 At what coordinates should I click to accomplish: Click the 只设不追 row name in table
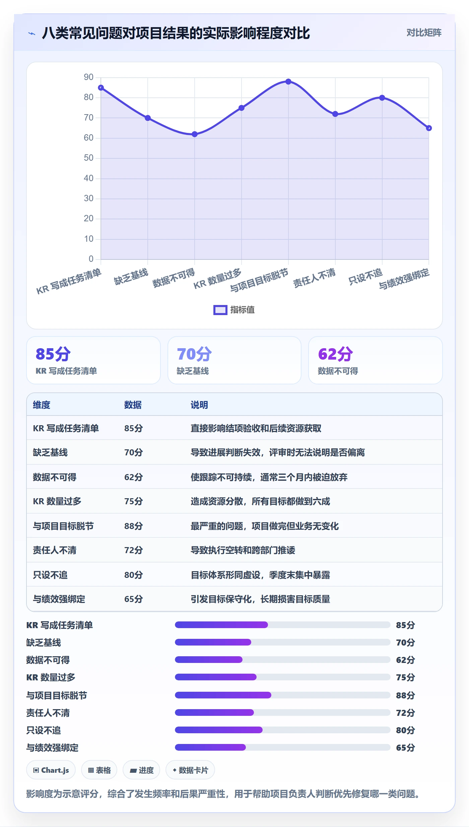(x=50, y=575)
